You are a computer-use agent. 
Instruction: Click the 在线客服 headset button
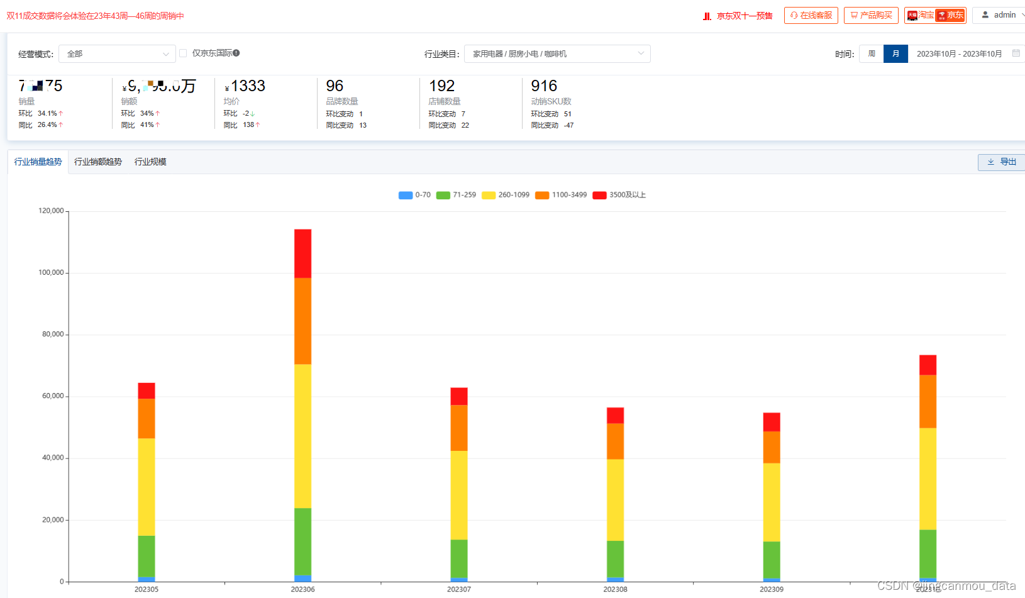pos(811,15)
